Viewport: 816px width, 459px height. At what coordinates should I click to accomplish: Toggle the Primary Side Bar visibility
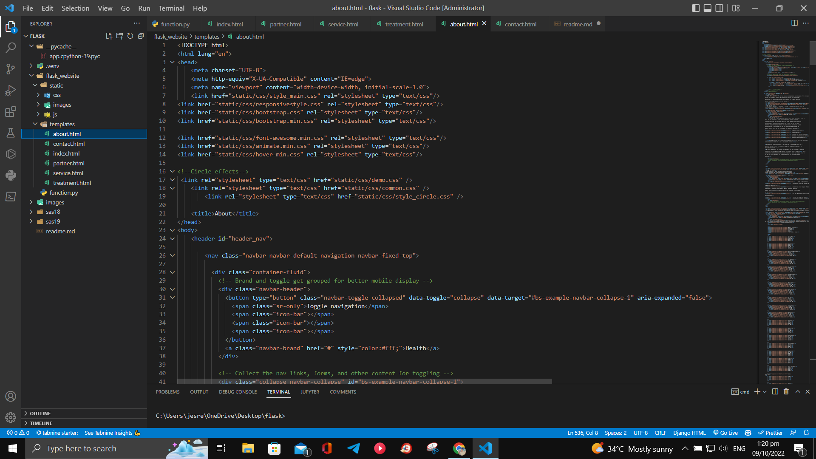[695, 8]
